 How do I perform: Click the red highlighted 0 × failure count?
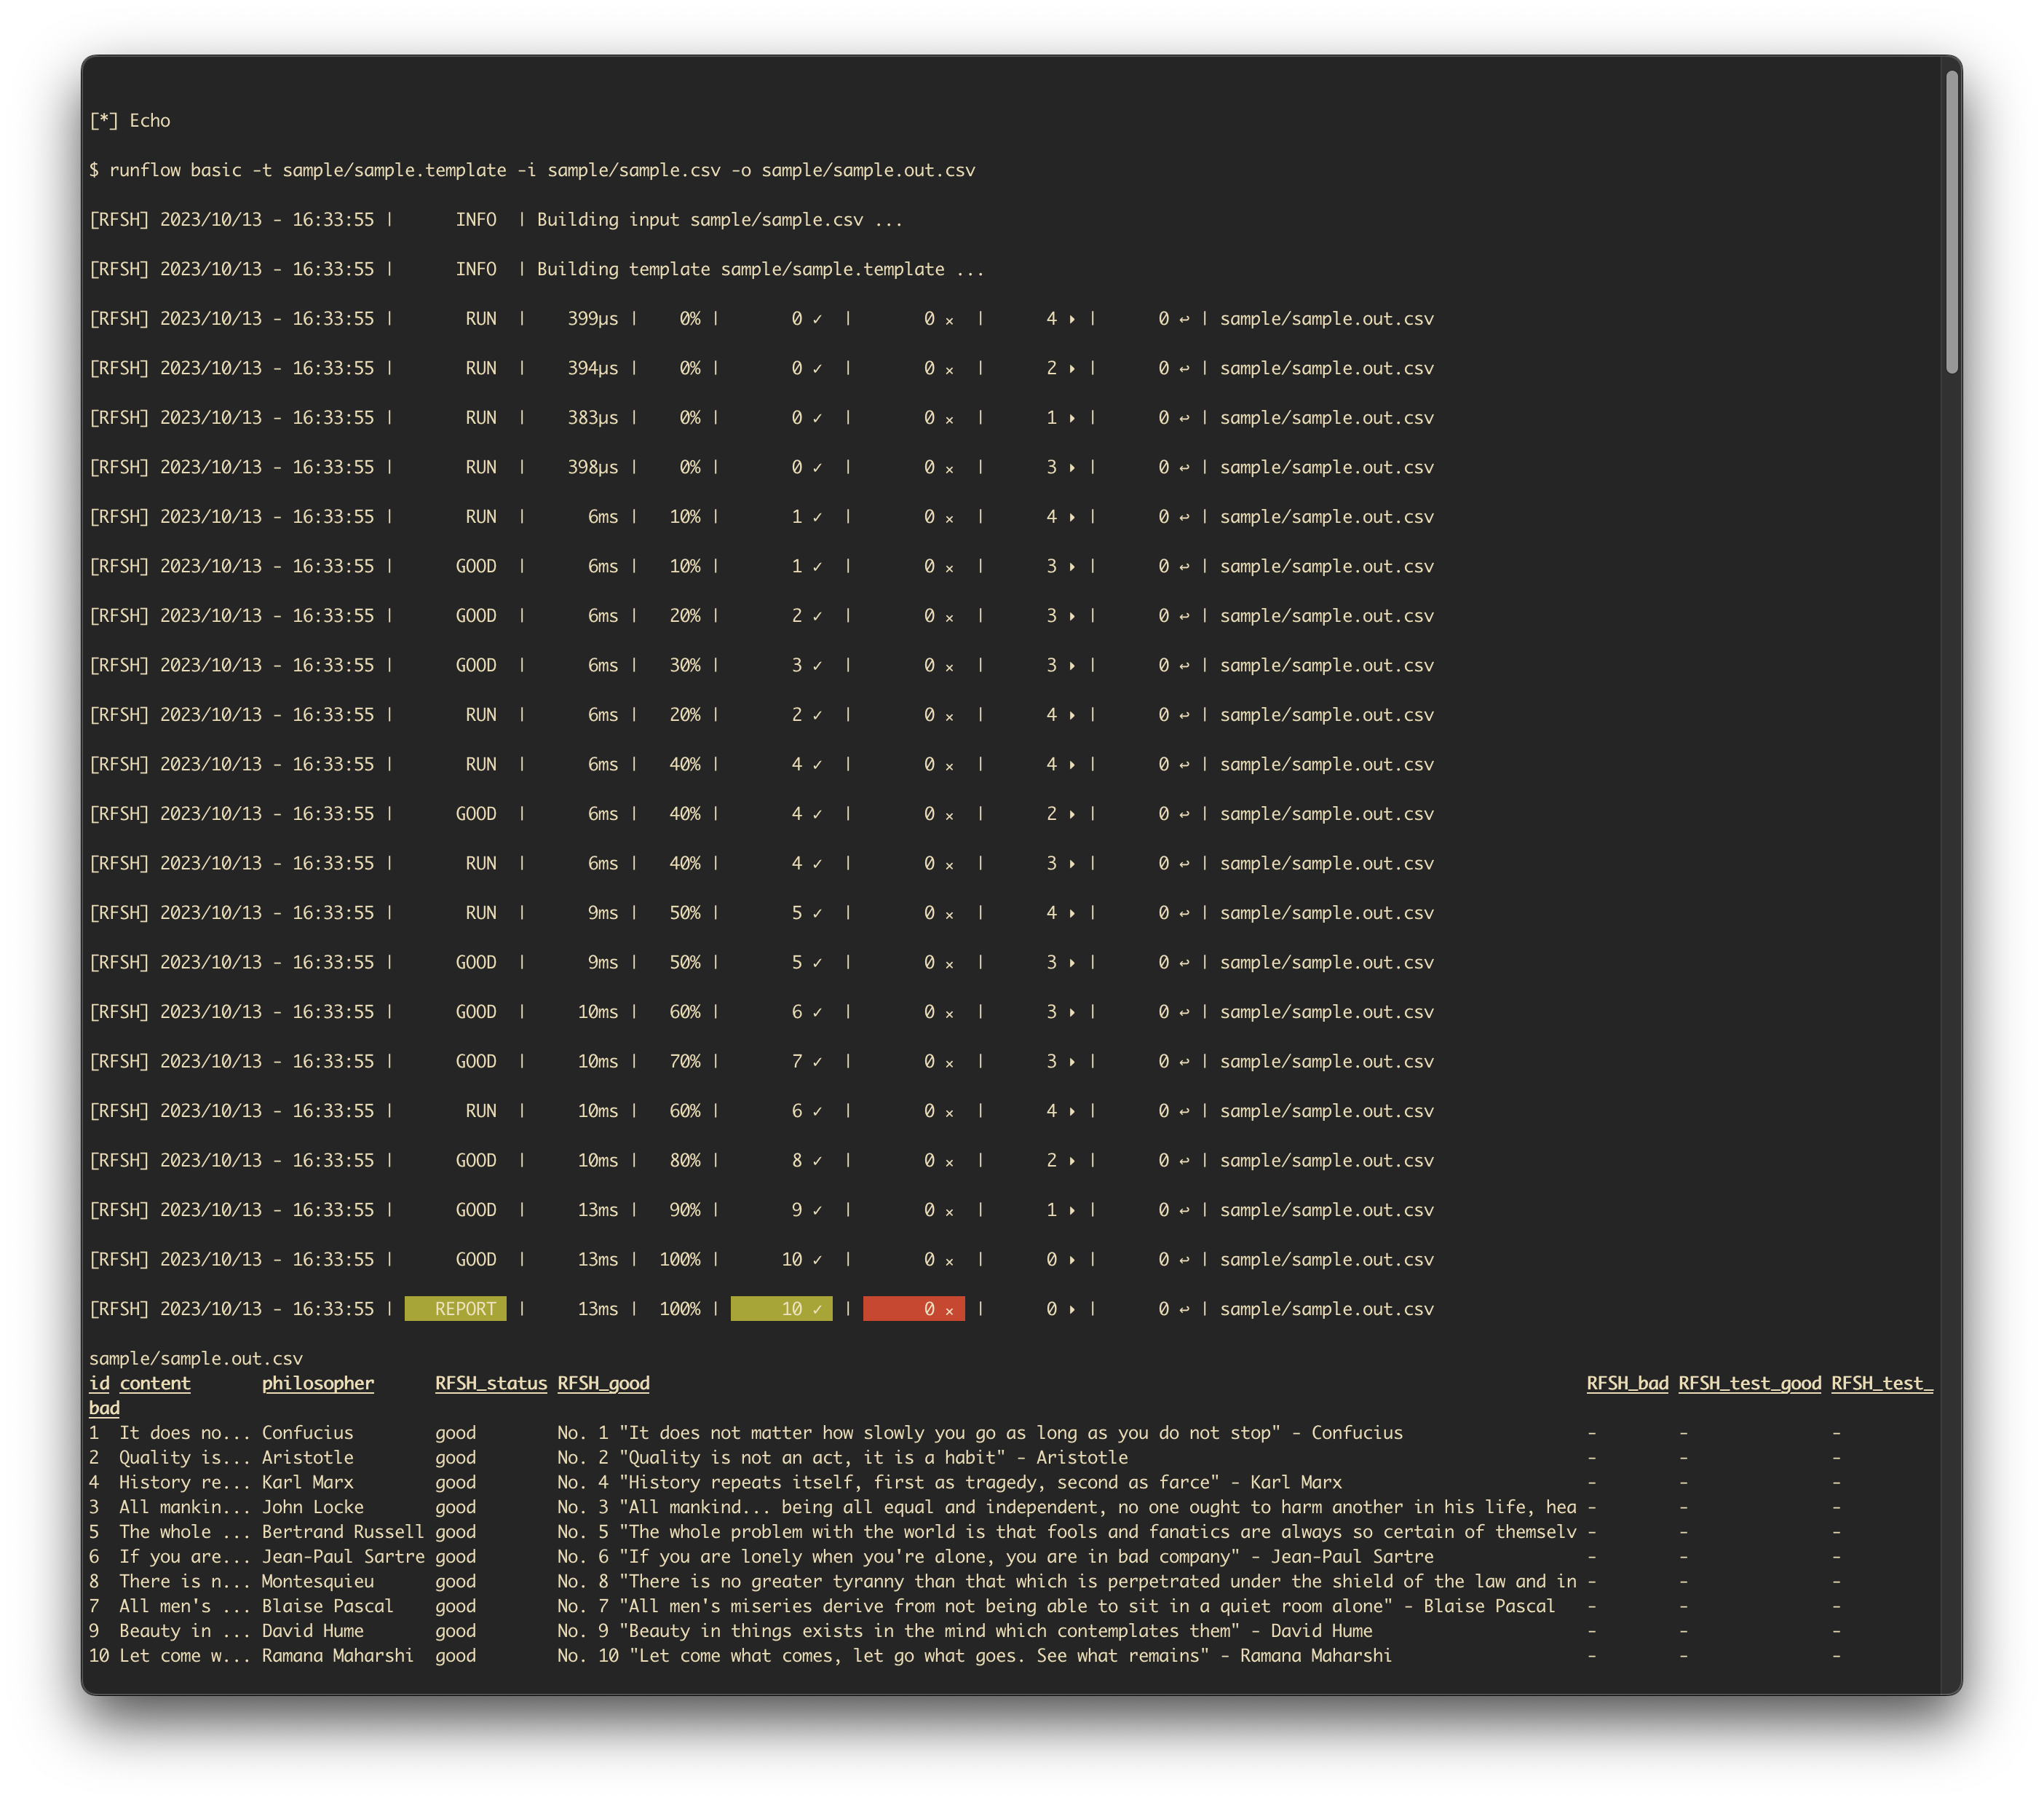[913, 1309]
